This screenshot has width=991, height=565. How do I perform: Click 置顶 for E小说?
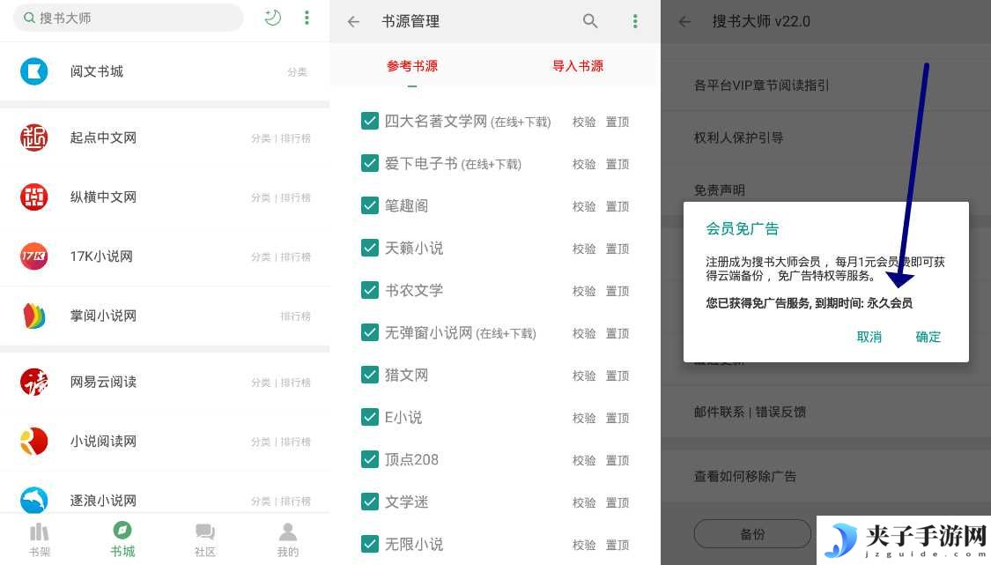coord(618,418)
